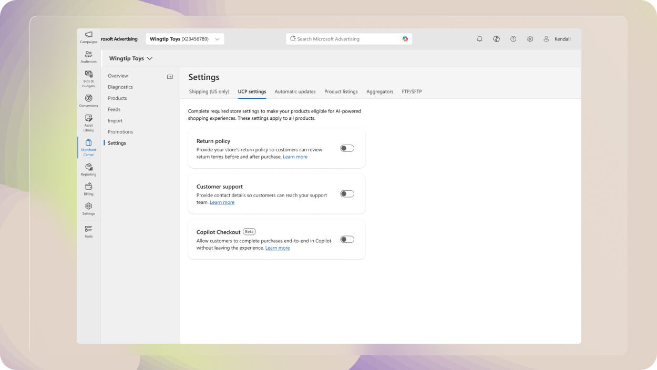Open the Wingtip Toys store selector chevron

click(150, 58)
